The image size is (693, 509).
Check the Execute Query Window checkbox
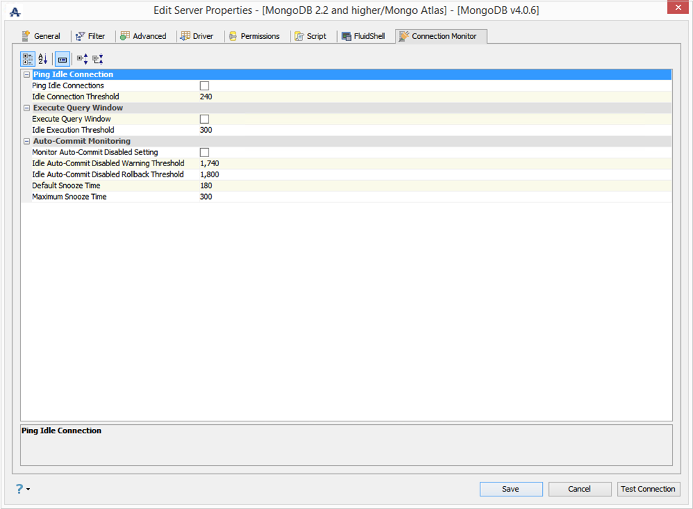[204, 119]
